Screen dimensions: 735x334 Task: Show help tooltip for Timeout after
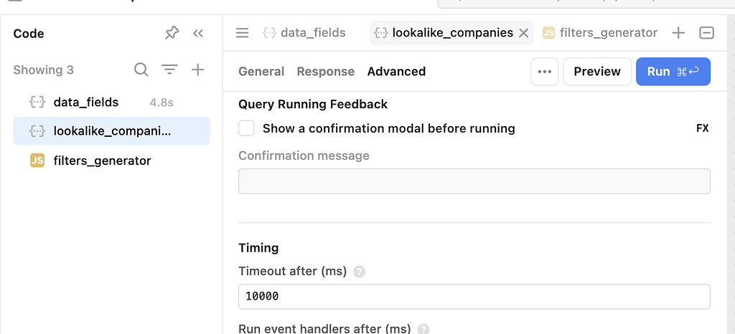[x=360, y=272]
